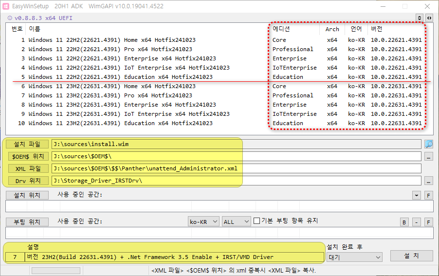This screenshot has width=439, height=276.
Task: Click the 설치 위치 button
Action: click(27, 195)
